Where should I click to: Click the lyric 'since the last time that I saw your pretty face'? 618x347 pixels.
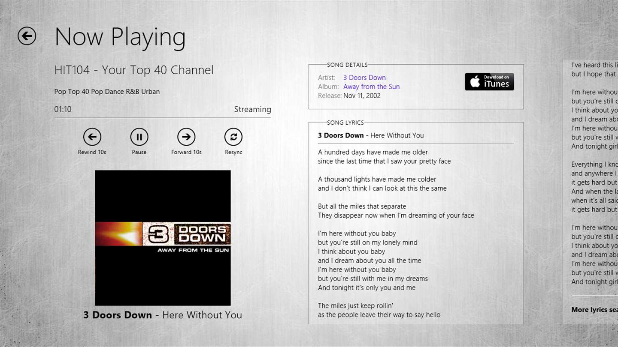coord(384,161)
